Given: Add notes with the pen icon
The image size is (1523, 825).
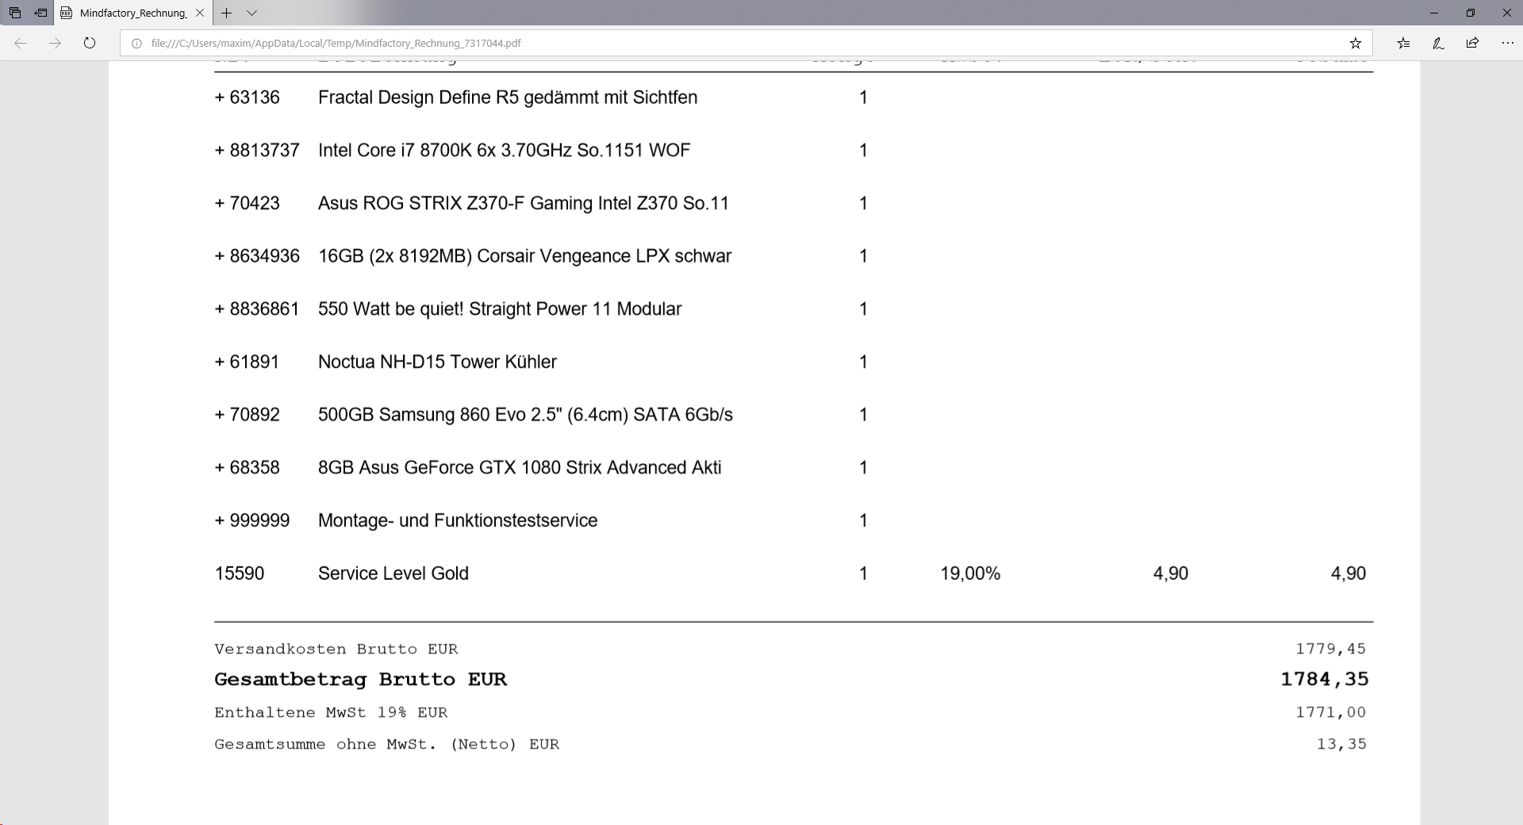Looking at the screenshot, I should point(1438,43).
